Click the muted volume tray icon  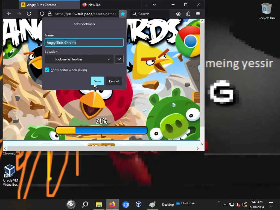[x=238, y=205]
